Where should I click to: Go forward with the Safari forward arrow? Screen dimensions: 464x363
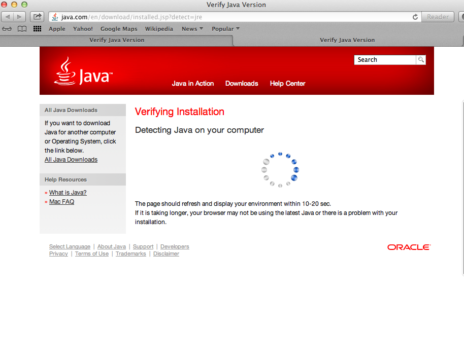(19, 17)
